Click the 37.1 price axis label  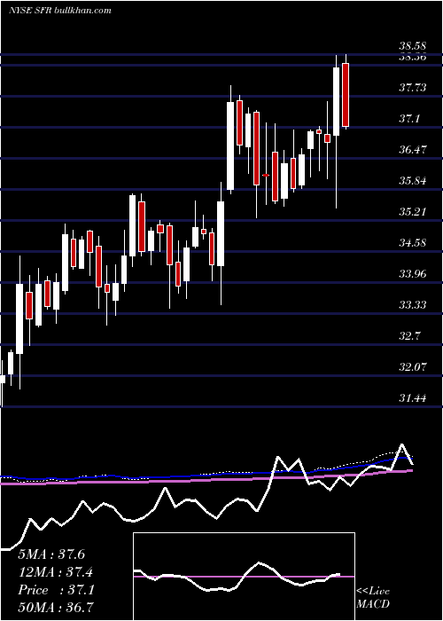409,118
